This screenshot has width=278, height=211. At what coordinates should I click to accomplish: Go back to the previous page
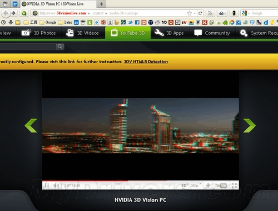point(6,13)
